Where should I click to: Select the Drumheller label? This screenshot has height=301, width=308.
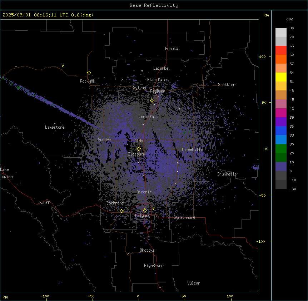(228, 174)
